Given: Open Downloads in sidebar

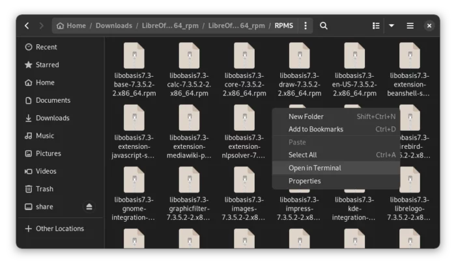Looking at the screenshot, I should click(x=60, y=118).
